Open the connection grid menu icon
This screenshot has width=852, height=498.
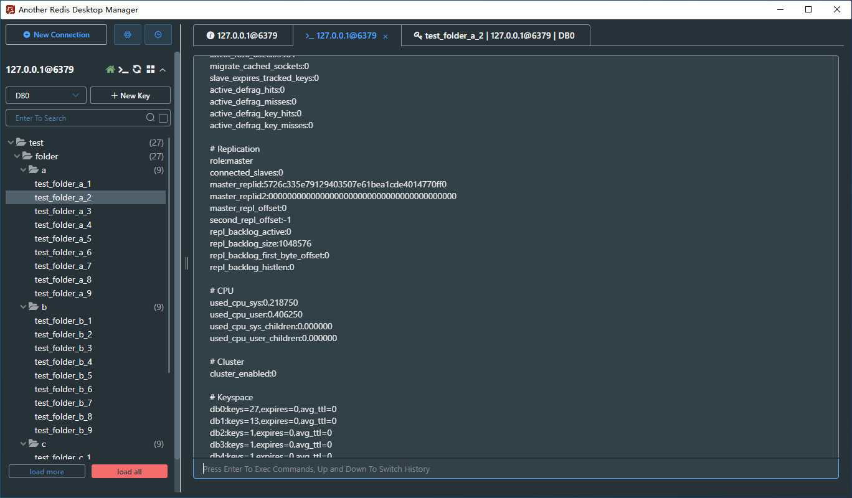pyautogui.click(x=150, y=70)
